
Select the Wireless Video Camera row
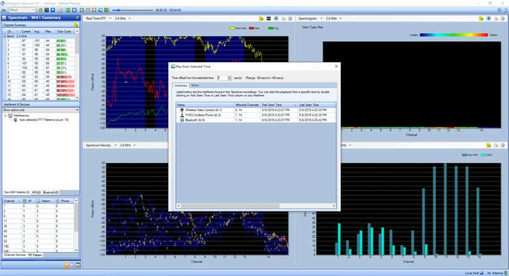[x=256, y=110]
